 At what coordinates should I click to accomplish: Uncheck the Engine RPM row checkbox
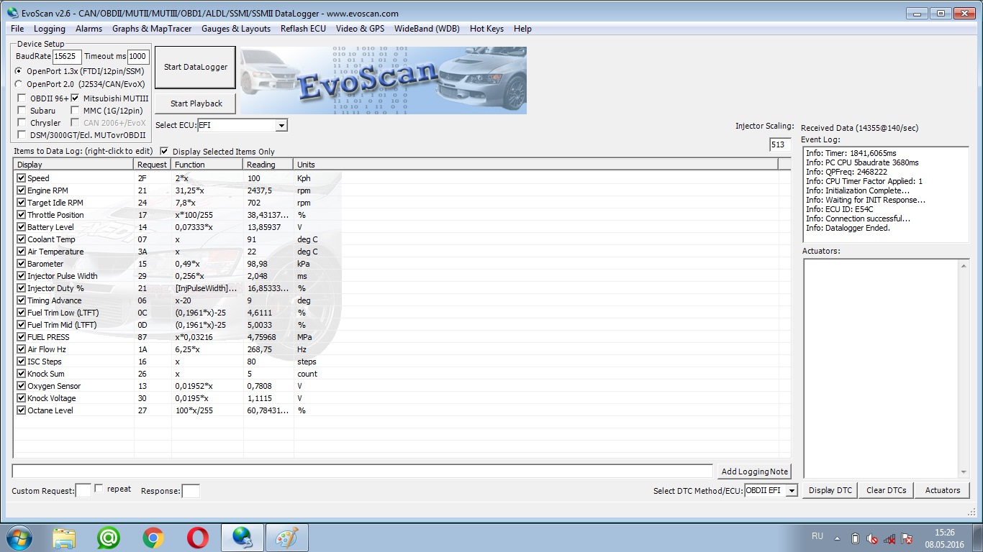click(x=21, y=190)
